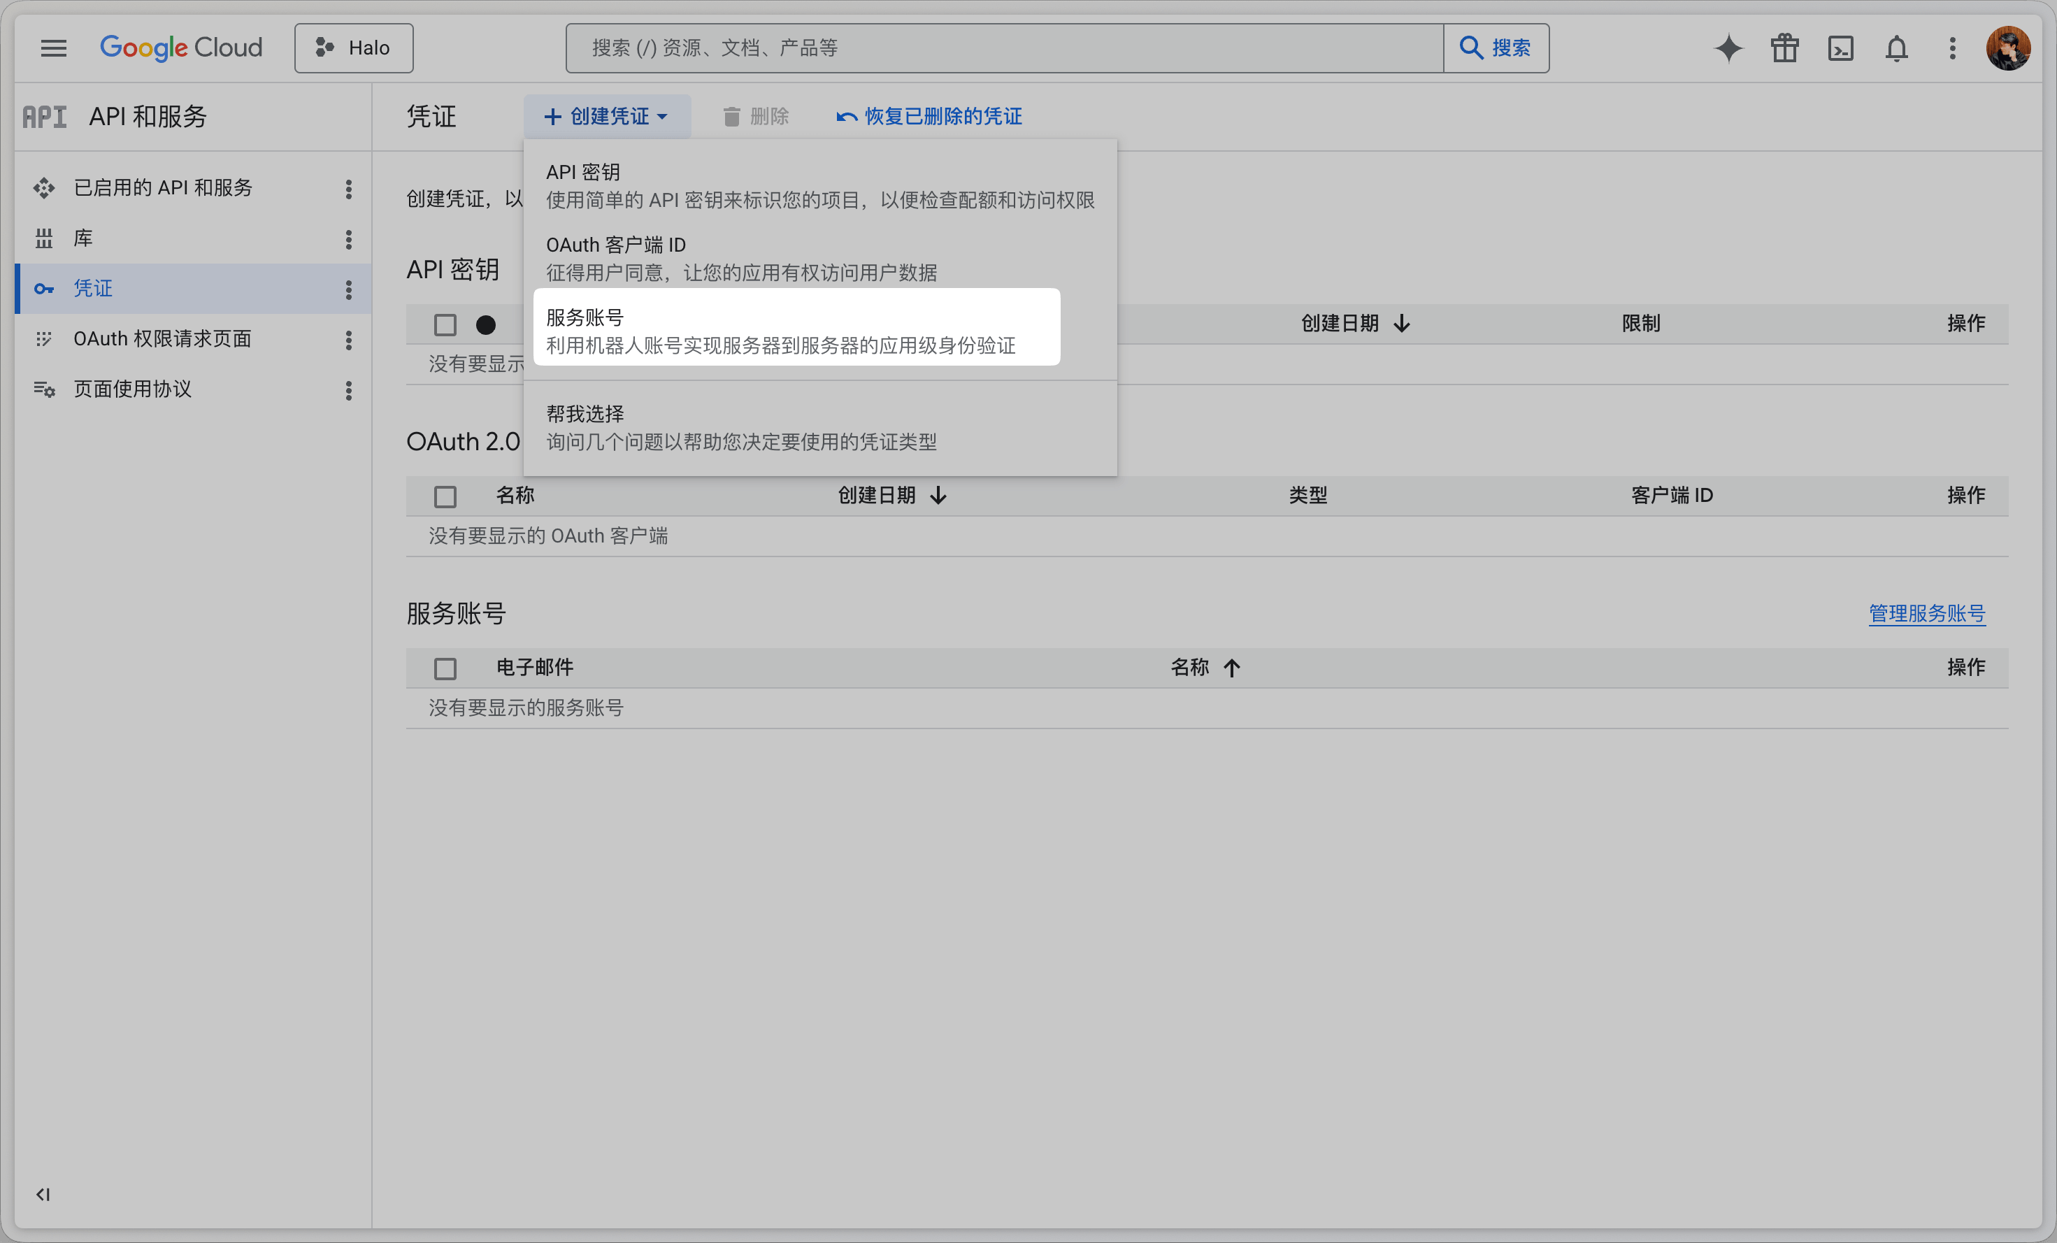Click the 页面使用协议 settings-list icon
Screen dimensions: 2057x1243
click(x=44, y=389)
